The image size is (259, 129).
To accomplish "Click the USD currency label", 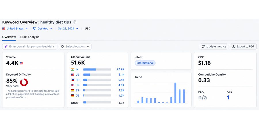I will tap(87, 28).
